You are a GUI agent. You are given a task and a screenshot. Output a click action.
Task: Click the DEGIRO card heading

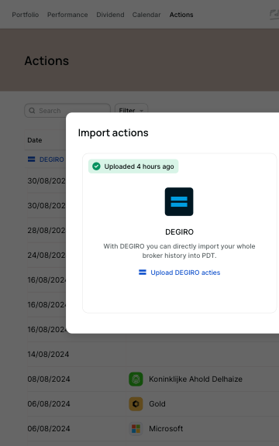coord(179,232)
